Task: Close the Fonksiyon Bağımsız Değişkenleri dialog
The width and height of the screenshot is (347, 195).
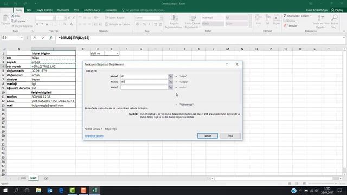Action: point(237,64)
